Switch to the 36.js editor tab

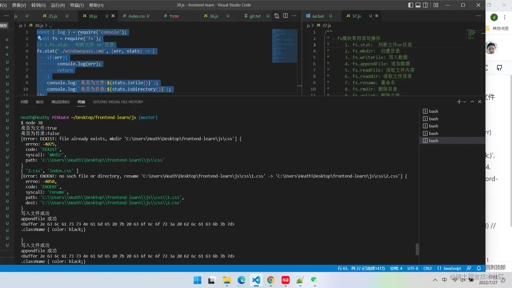tap(213, 16)
